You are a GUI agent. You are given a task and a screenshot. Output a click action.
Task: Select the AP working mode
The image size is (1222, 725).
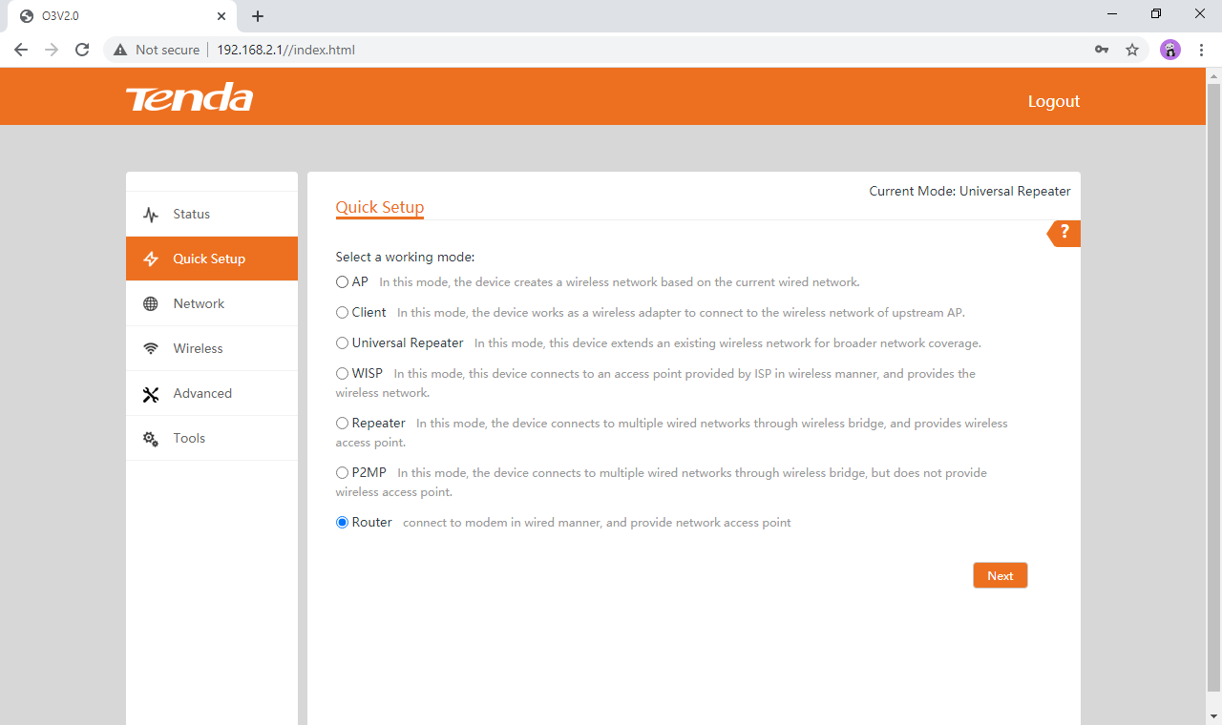(x=342, y=282)
